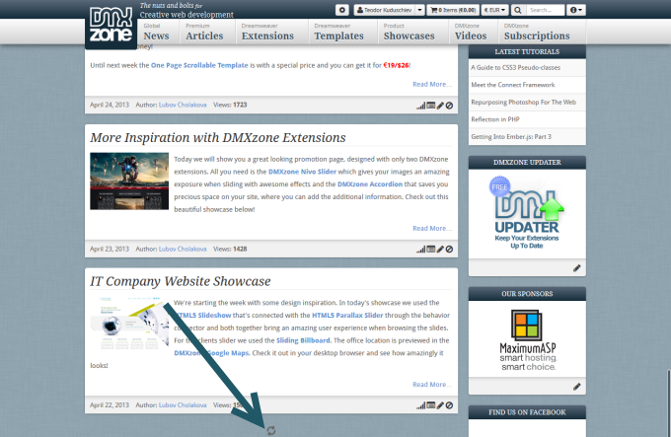Open the Global News menu
671x437 pixels.
pos(156,32)
